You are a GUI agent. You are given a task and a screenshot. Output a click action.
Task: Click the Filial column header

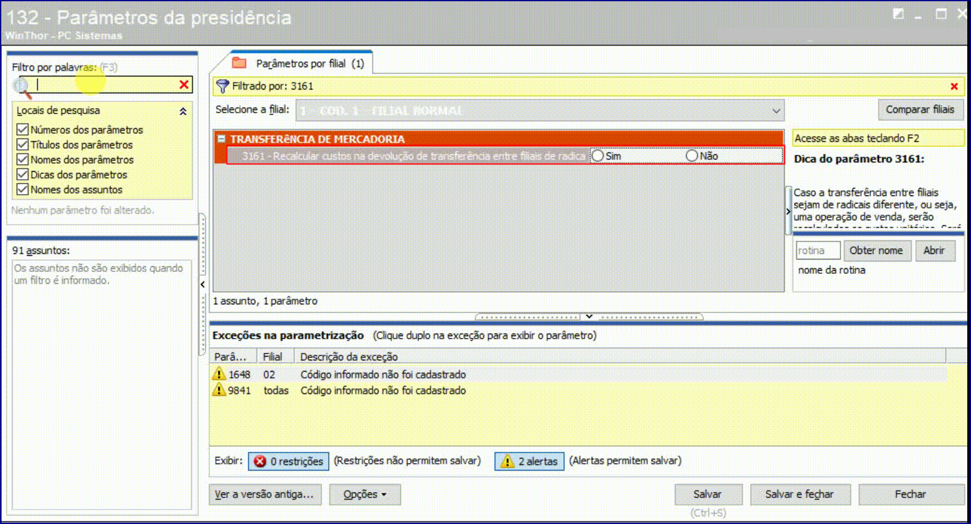(x=275, y=357)
